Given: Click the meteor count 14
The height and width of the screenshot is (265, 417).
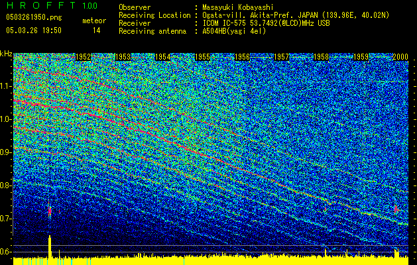Looking at the screenshot, I should (x=97, y=30).
